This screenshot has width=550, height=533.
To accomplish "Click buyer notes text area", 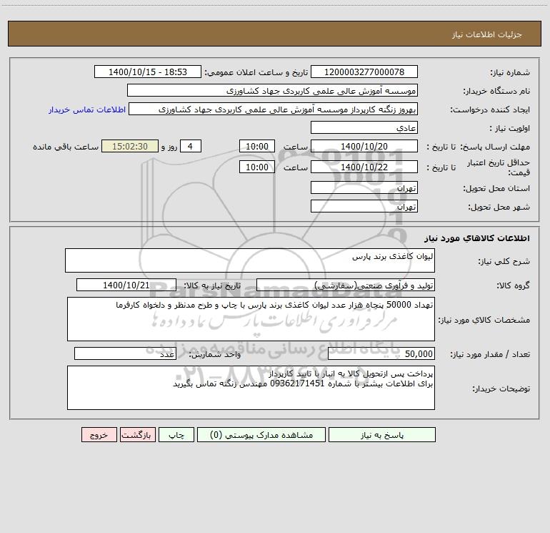I will click(251, 388).
